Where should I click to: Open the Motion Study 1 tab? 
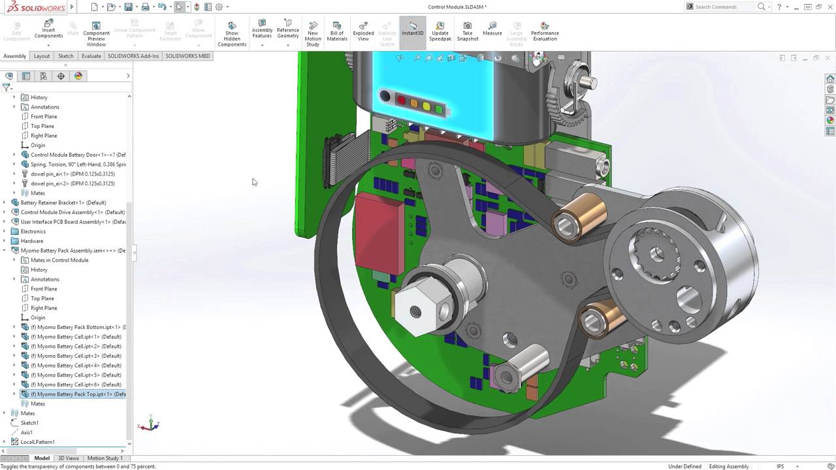pyautogui.click(x=104, y=458)
